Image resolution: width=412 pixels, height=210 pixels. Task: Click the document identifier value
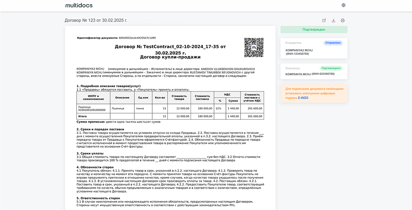[137, 38]
